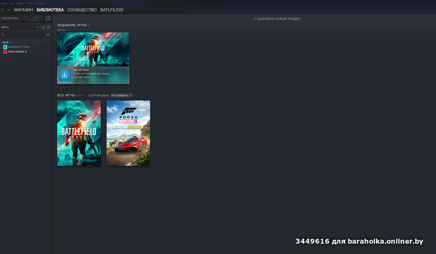Select Forza Horizon 5 in game list
Screen dimensions: 436x254
(x=17, y=52)
